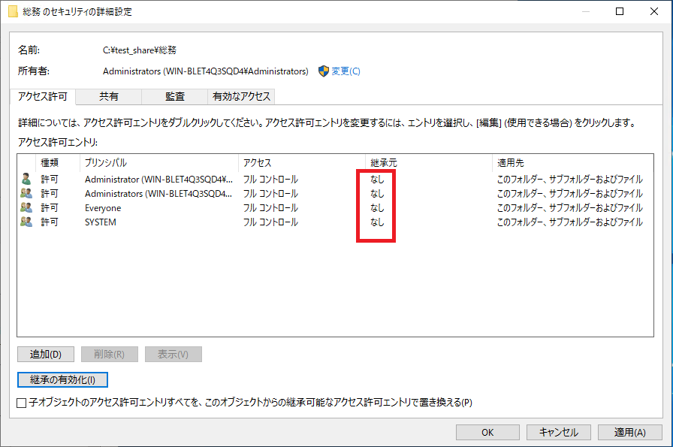Click the group icon of the Everyone row

(x=26, y=208)
